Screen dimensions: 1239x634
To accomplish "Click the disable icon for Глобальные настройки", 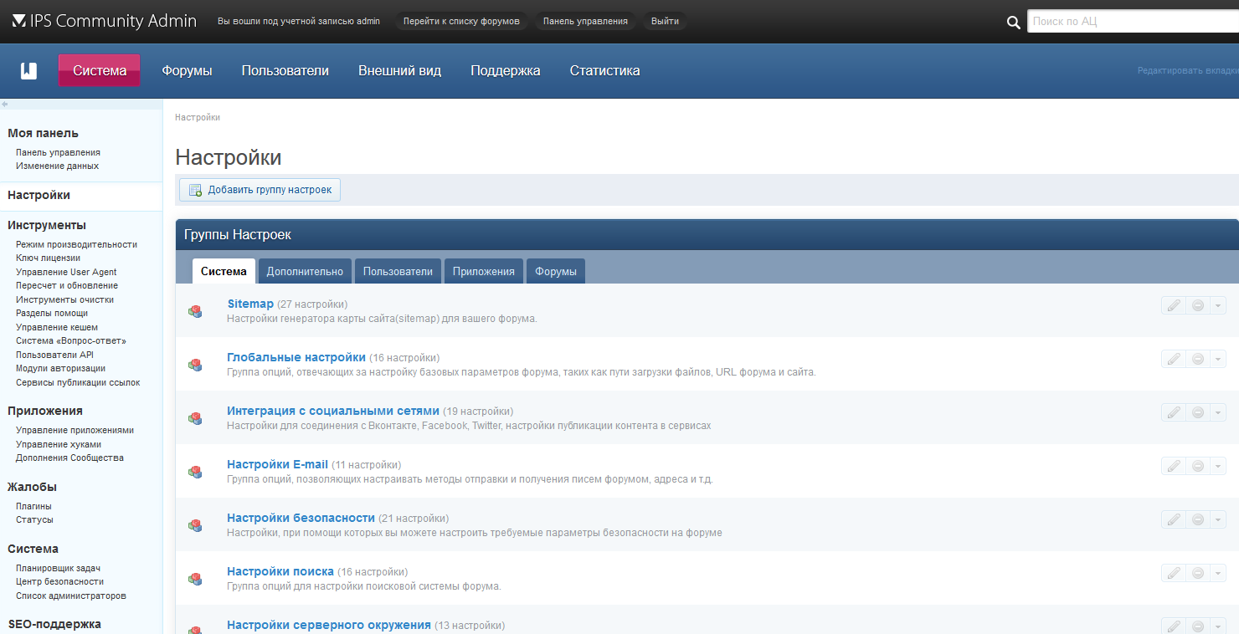I will pos(1197,358).
